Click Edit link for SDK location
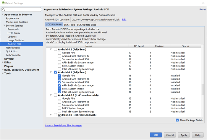Image resolution: width=207 pixels, height=140 pixels. pyautogui.click(x=124, y=19)
